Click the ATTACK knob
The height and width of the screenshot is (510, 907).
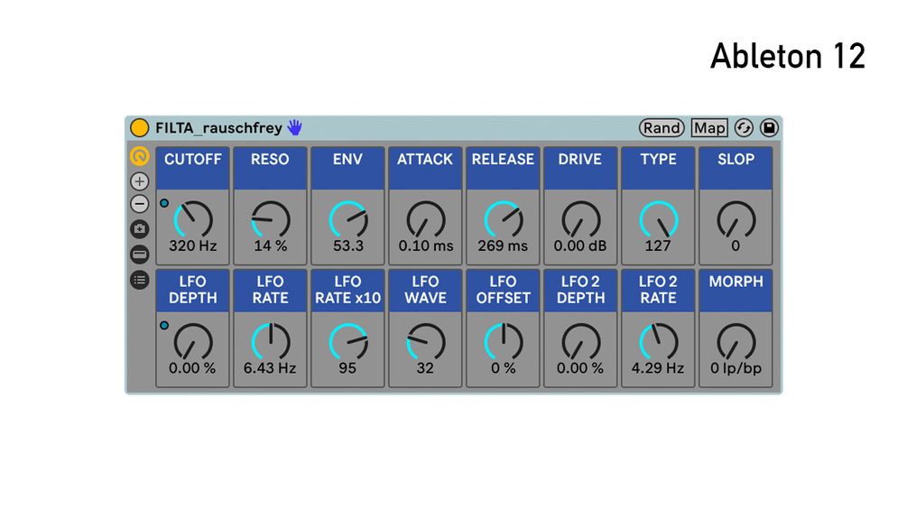426,219
